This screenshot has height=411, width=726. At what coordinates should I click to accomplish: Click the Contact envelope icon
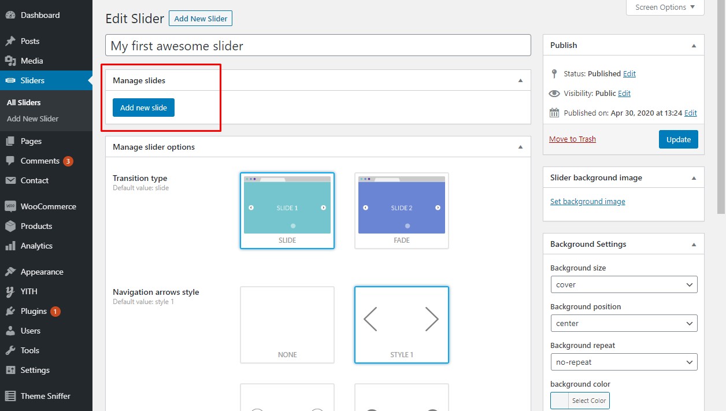coord(10,180)
